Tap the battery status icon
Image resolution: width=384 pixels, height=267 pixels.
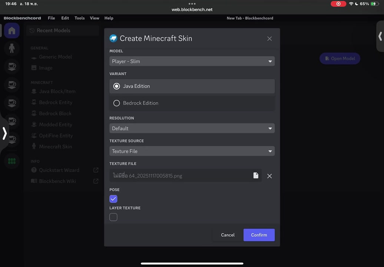pyautogui.click(x=375, y=4)
